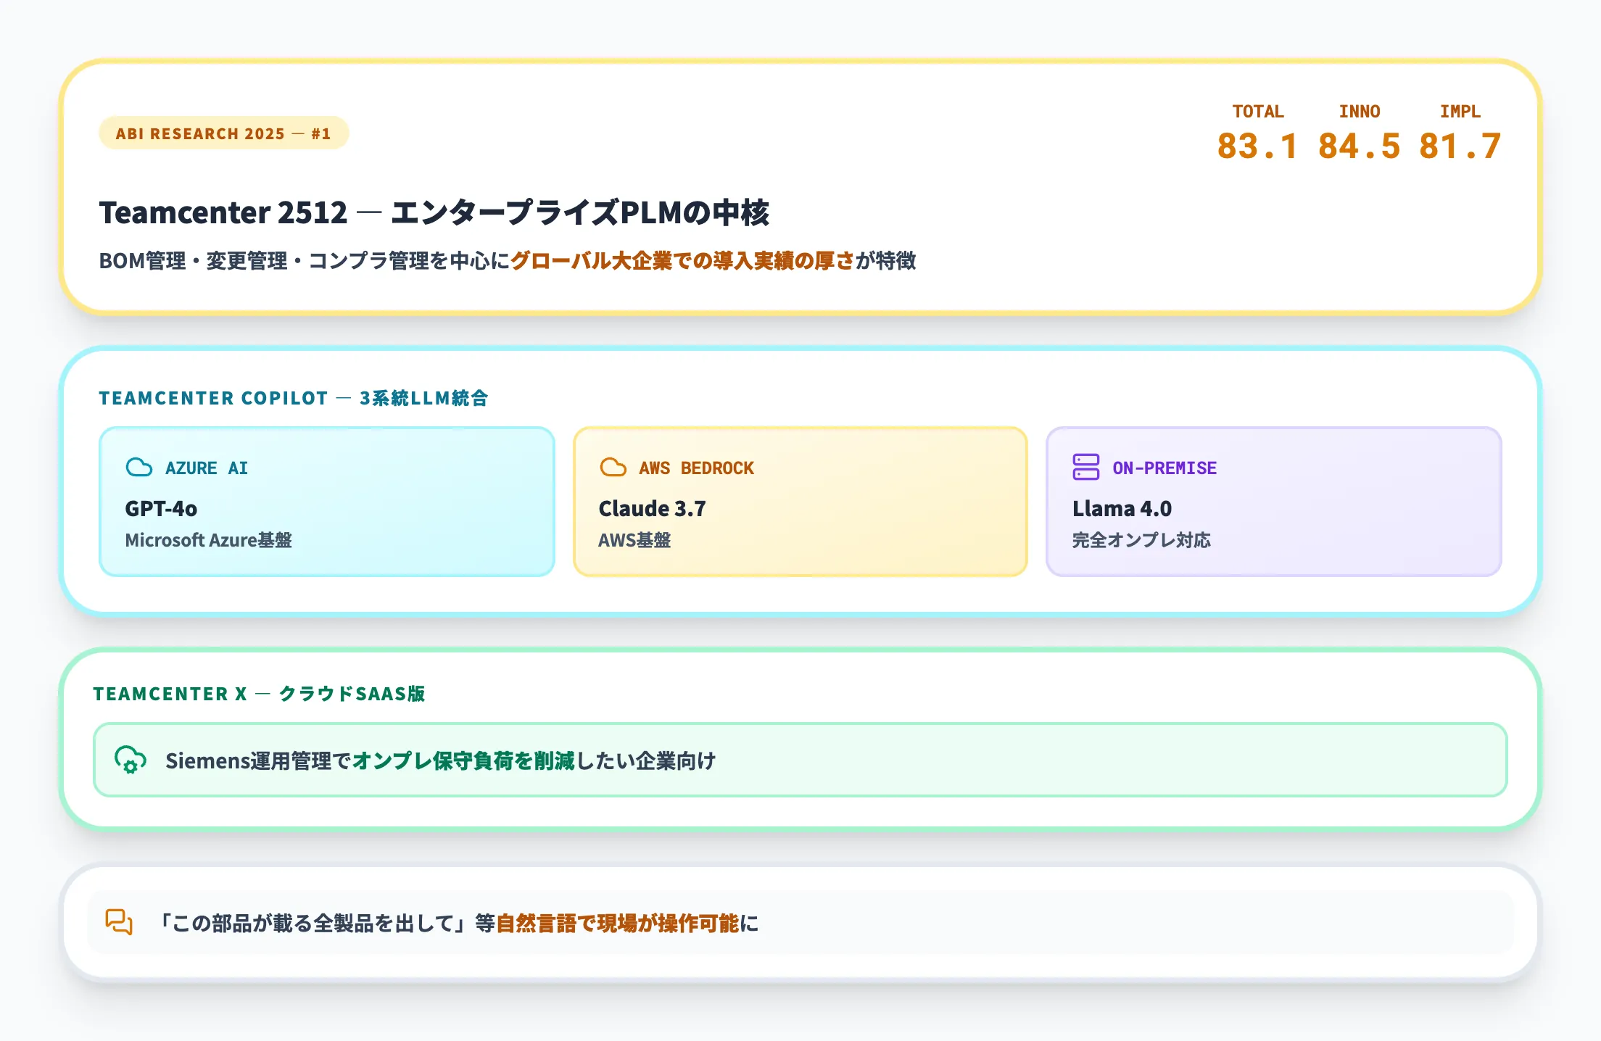Click the ABI RESEARCH 2025 — #1 badge
Viewport: 1601px width, 1041px height.
pyautogui.click(x=224, y=133)
